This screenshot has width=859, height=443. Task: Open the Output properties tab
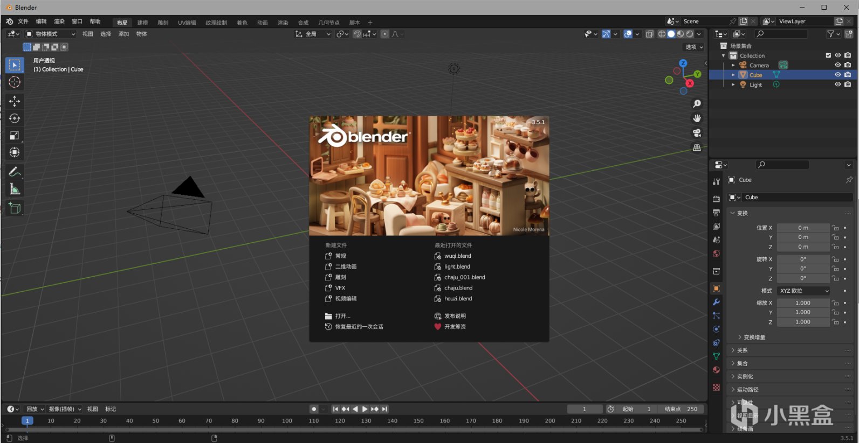(716, 213)
